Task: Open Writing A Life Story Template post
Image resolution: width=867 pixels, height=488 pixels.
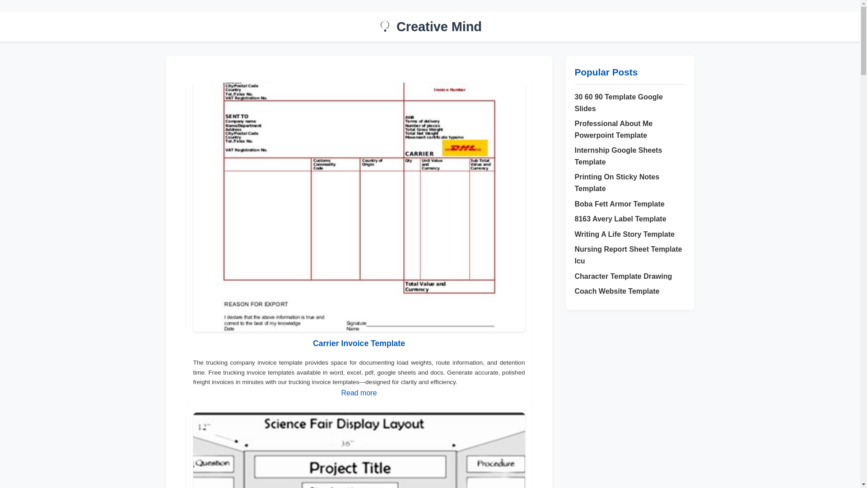Action: pyautogui.click(x=624, y=235)
